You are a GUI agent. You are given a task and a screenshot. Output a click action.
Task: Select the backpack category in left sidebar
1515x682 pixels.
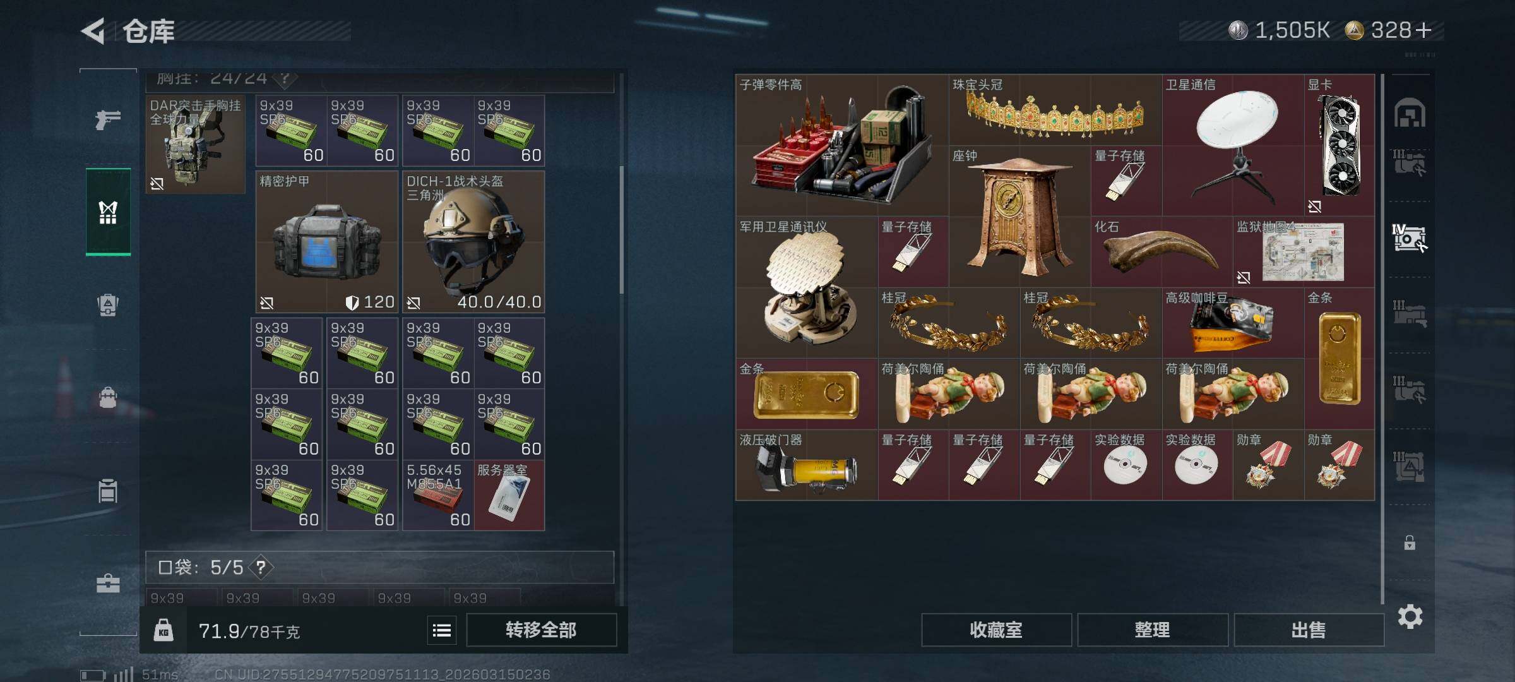pos(108,398)
